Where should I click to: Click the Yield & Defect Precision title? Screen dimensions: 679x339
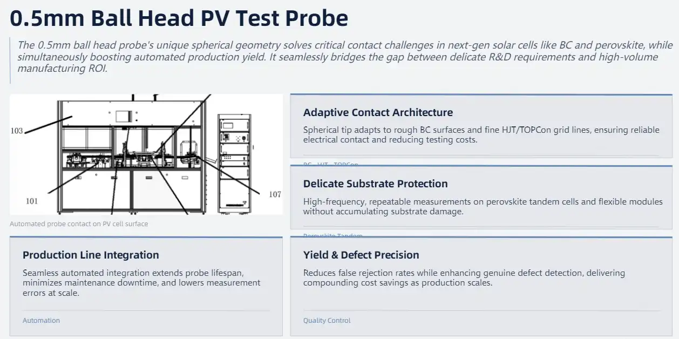(361, 255)
